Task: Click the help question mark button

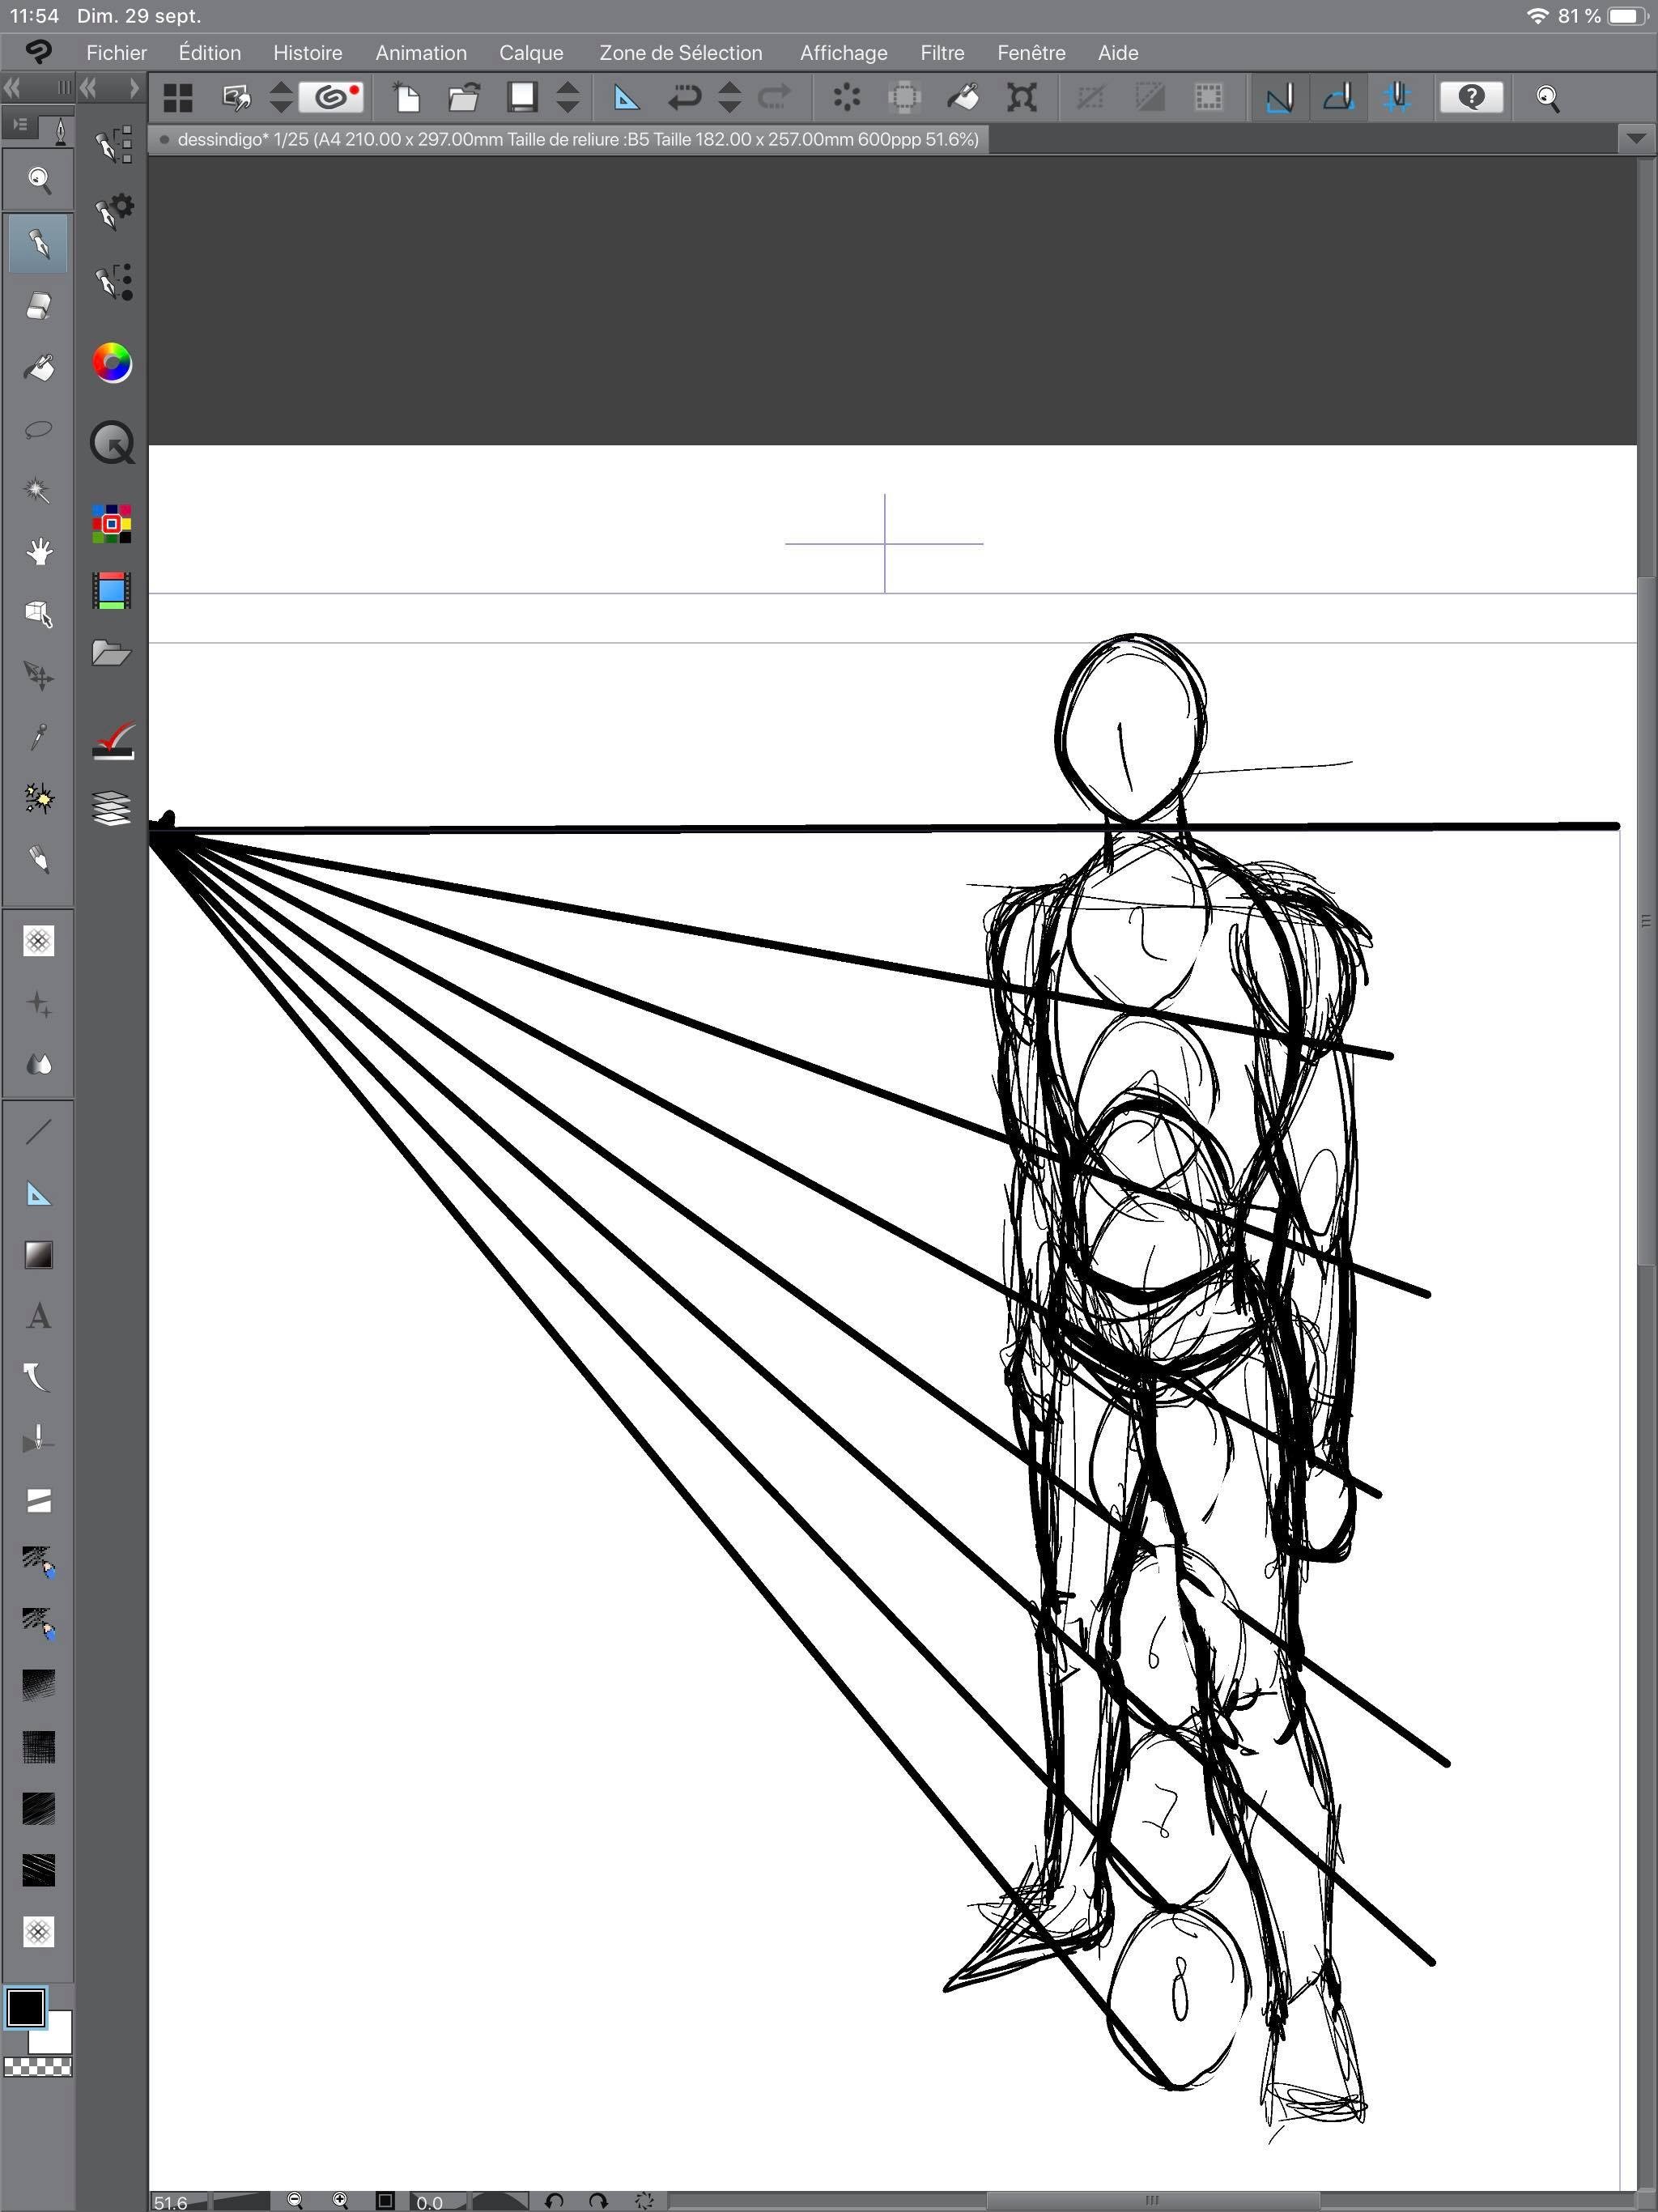Action: point(1471,97)
